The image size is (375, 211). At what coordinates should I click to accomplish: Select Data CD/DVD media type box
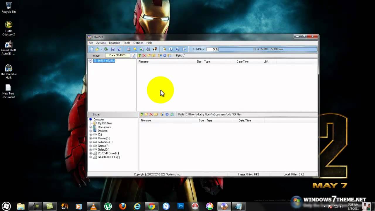coord(117,55)
